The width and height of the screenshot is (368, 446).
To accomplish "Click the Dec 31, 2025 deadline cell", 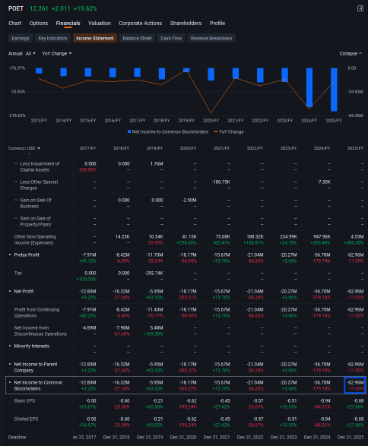I will coord(351,437).
